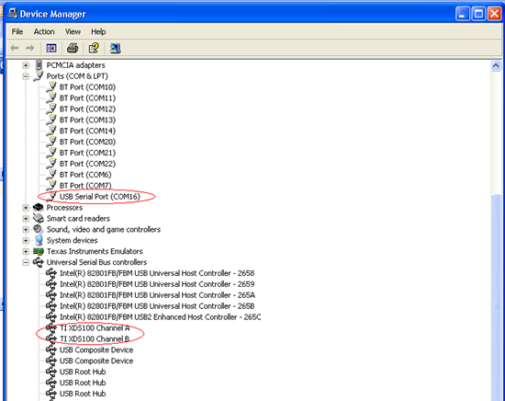Click Texas Instruments Emulators label
Viewport: 505px width, 401px height.
[x=95, y=252]
